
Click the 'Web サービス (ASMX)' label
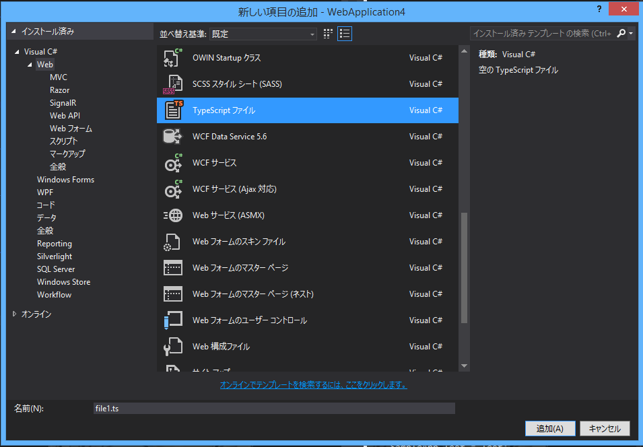tap(228, 215)
